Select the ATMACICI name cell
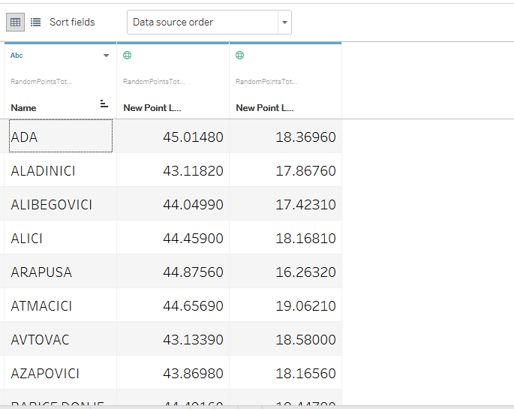 61,305
